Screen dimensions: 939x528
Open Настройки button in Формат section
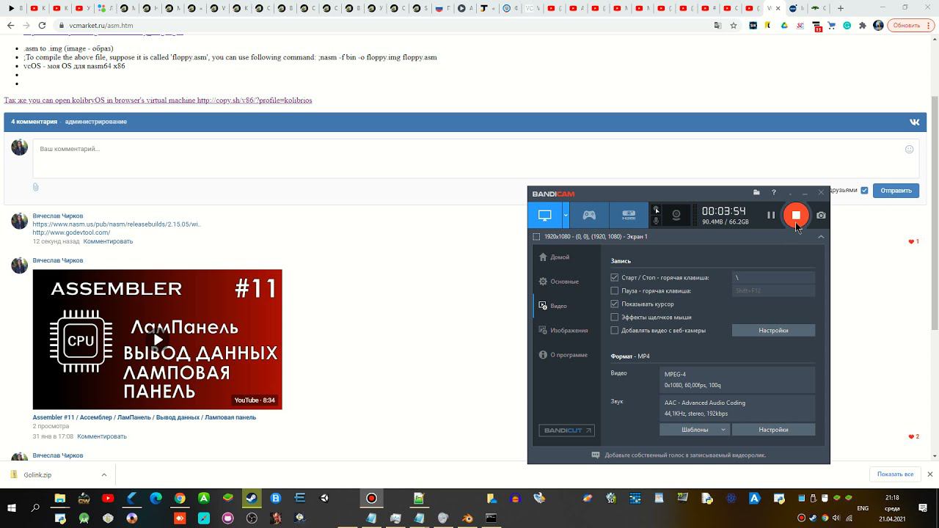click(773, 430)
